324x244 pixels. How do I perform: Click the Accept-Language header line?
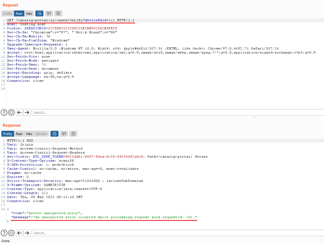pyautogui.click(x=40, y=77)
